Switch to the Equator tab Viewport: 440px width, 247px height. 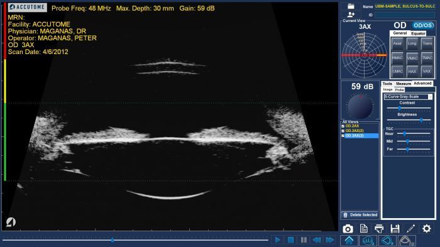pos(418,33)
